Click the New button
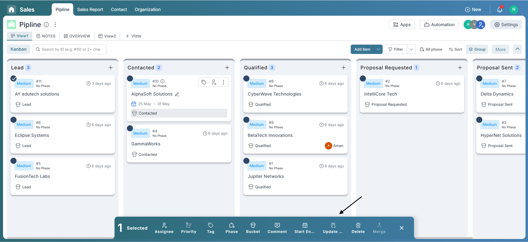The height and width of the screenshot is (242, 528). coord(473,9)
